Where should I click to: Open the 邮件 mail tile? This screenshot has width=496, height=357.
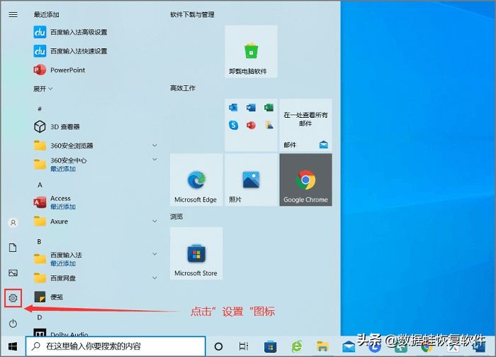click(x=305, y=125)
